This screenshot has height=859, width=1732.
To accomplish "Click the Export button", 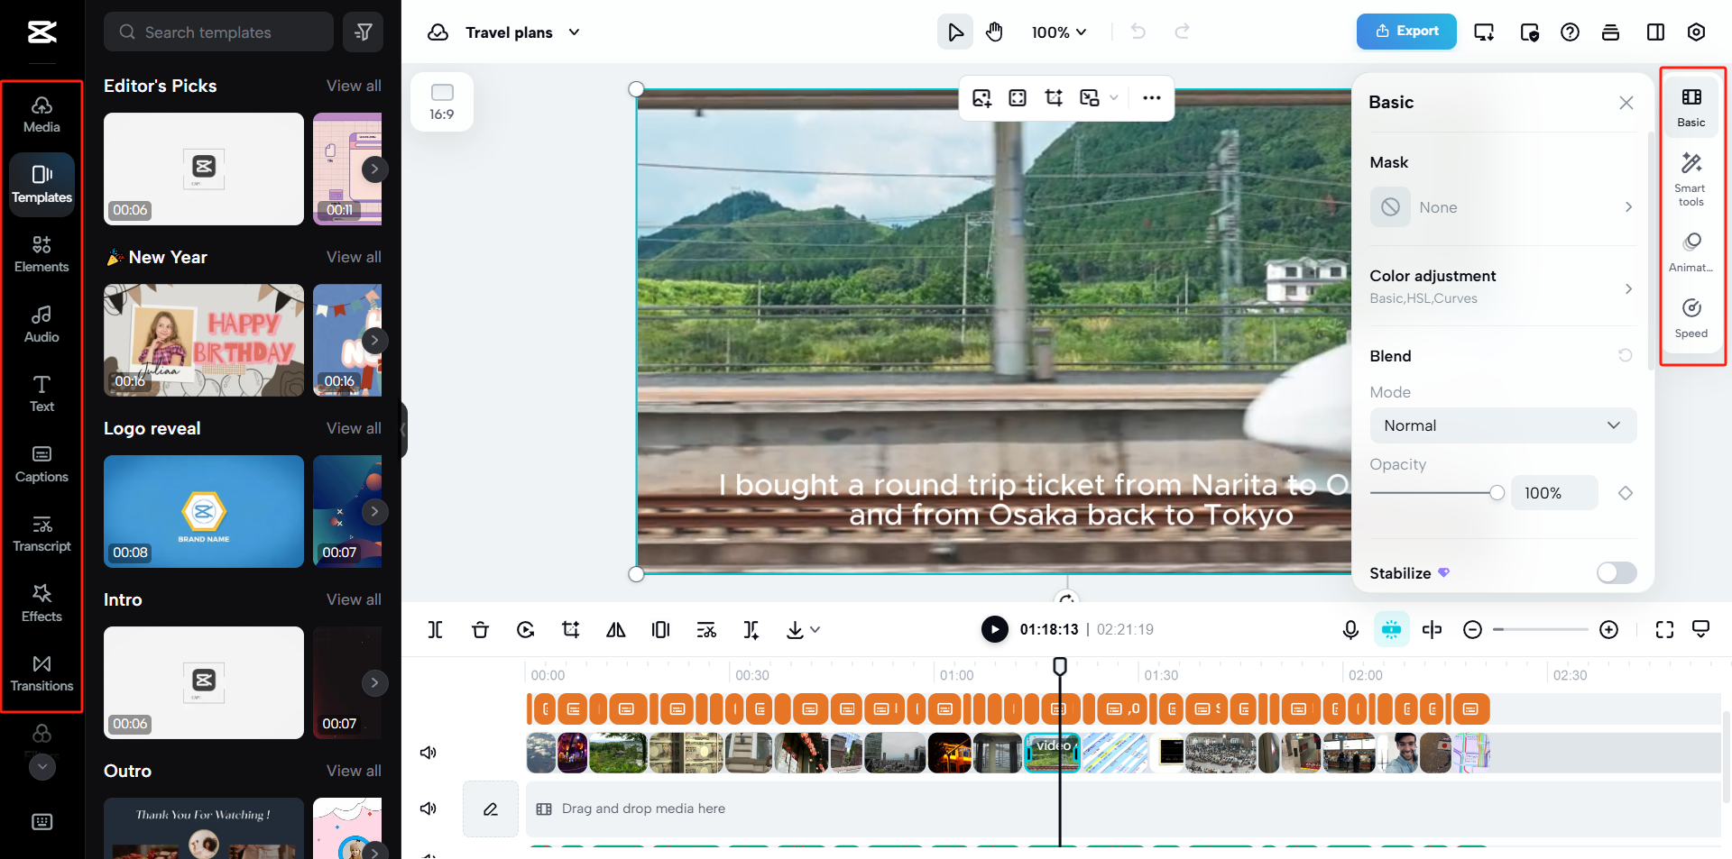I will (1405, 32).
